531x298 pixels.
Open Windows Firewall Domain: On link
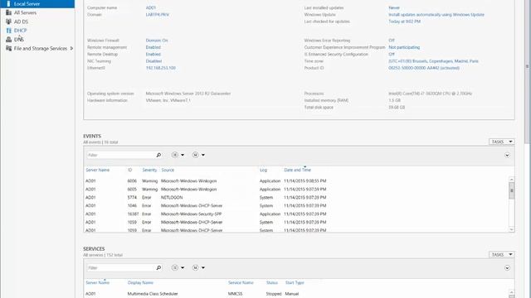[x=157, y=41]
